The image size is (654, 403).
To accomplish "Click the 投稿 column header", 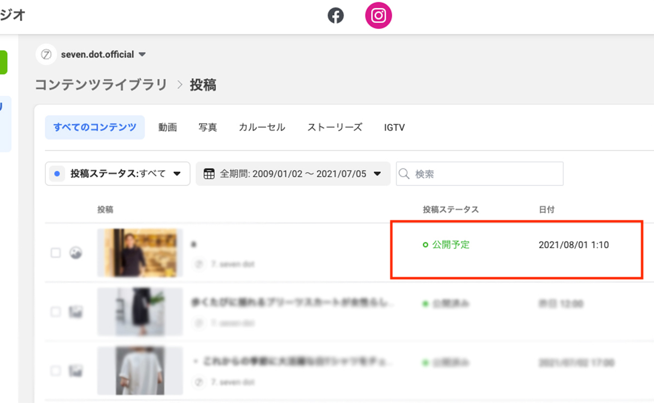I will 105,209.
